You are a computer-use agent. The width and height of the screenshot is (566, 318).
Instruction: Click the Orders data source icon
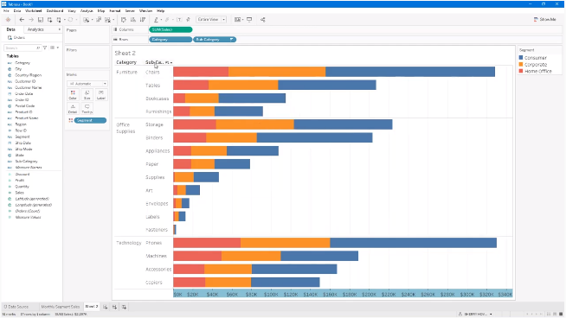tap(10, 37)
